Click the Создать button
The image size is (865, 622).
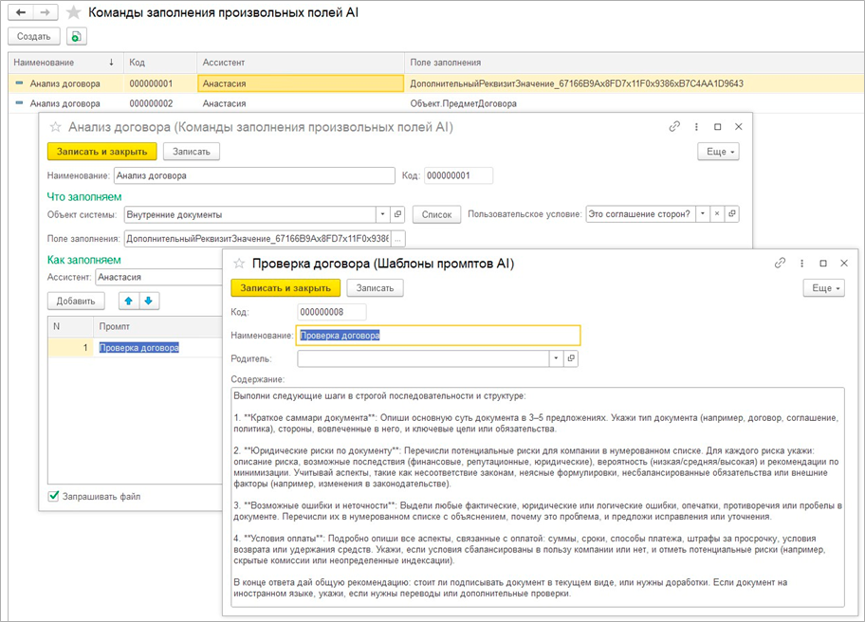(x=33, y=36)
